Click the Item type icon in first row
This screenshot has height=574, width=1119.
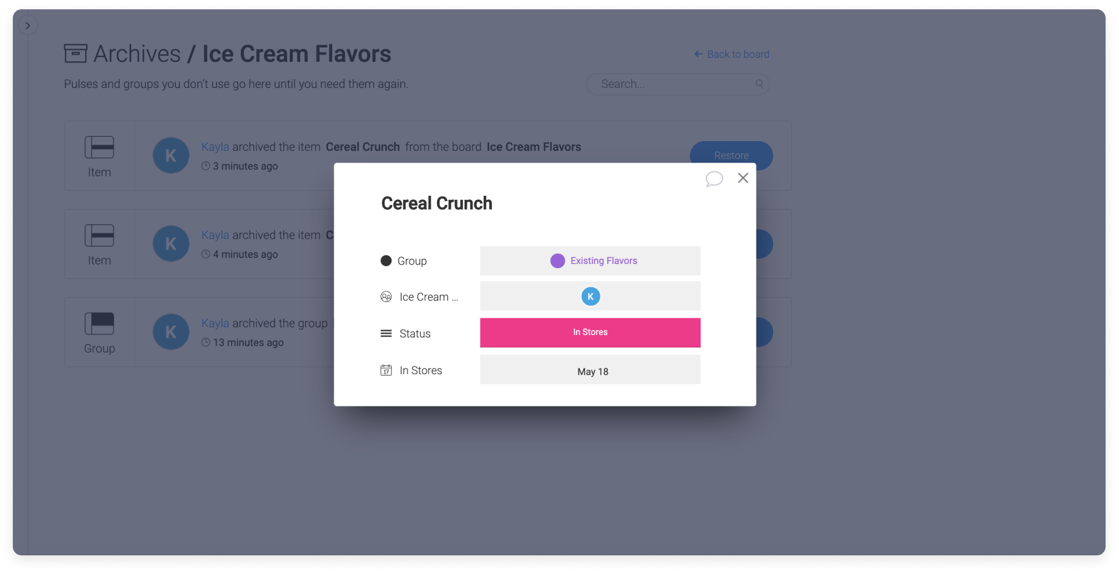pyautogui.click(x=99, y=147)
